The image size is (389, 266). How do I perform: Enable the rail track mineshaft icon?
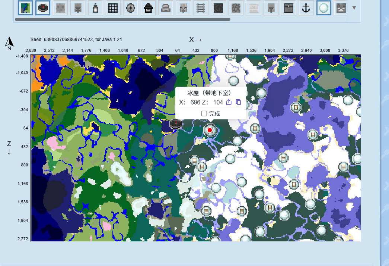[201, 8]
